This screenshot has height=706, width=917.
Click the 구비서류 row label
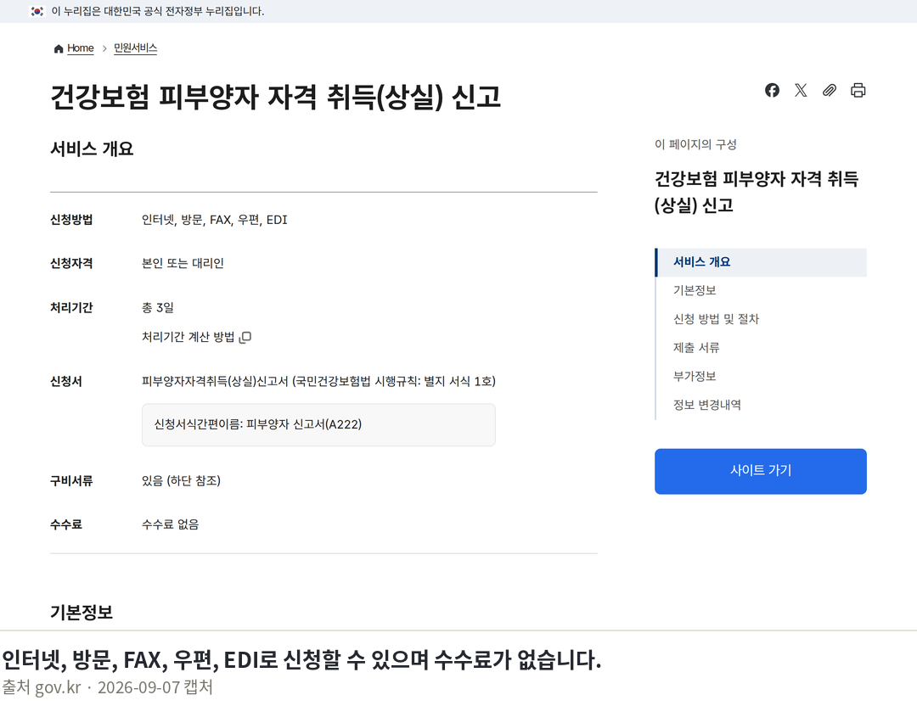(x=71, y=481)
